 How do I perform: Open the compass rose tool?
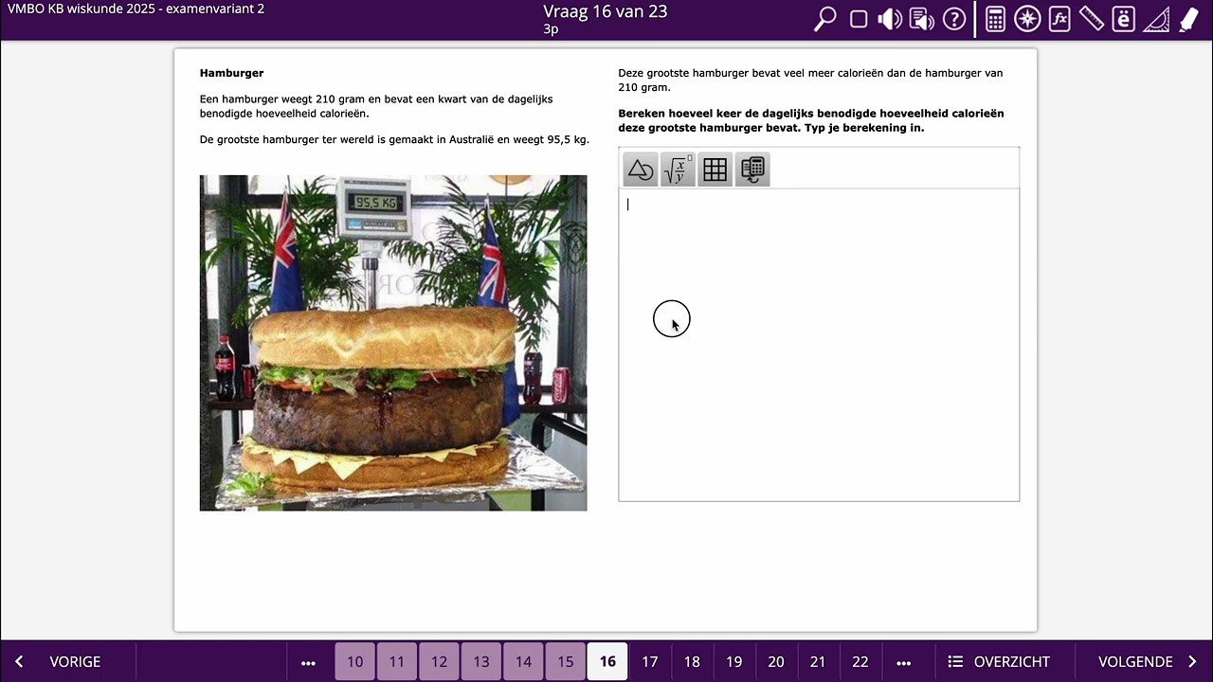tap(1027, 19)
